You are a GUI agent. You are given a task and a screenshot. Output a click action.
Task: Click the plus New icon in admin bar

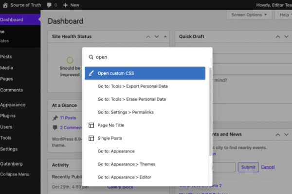coord(66,5)
